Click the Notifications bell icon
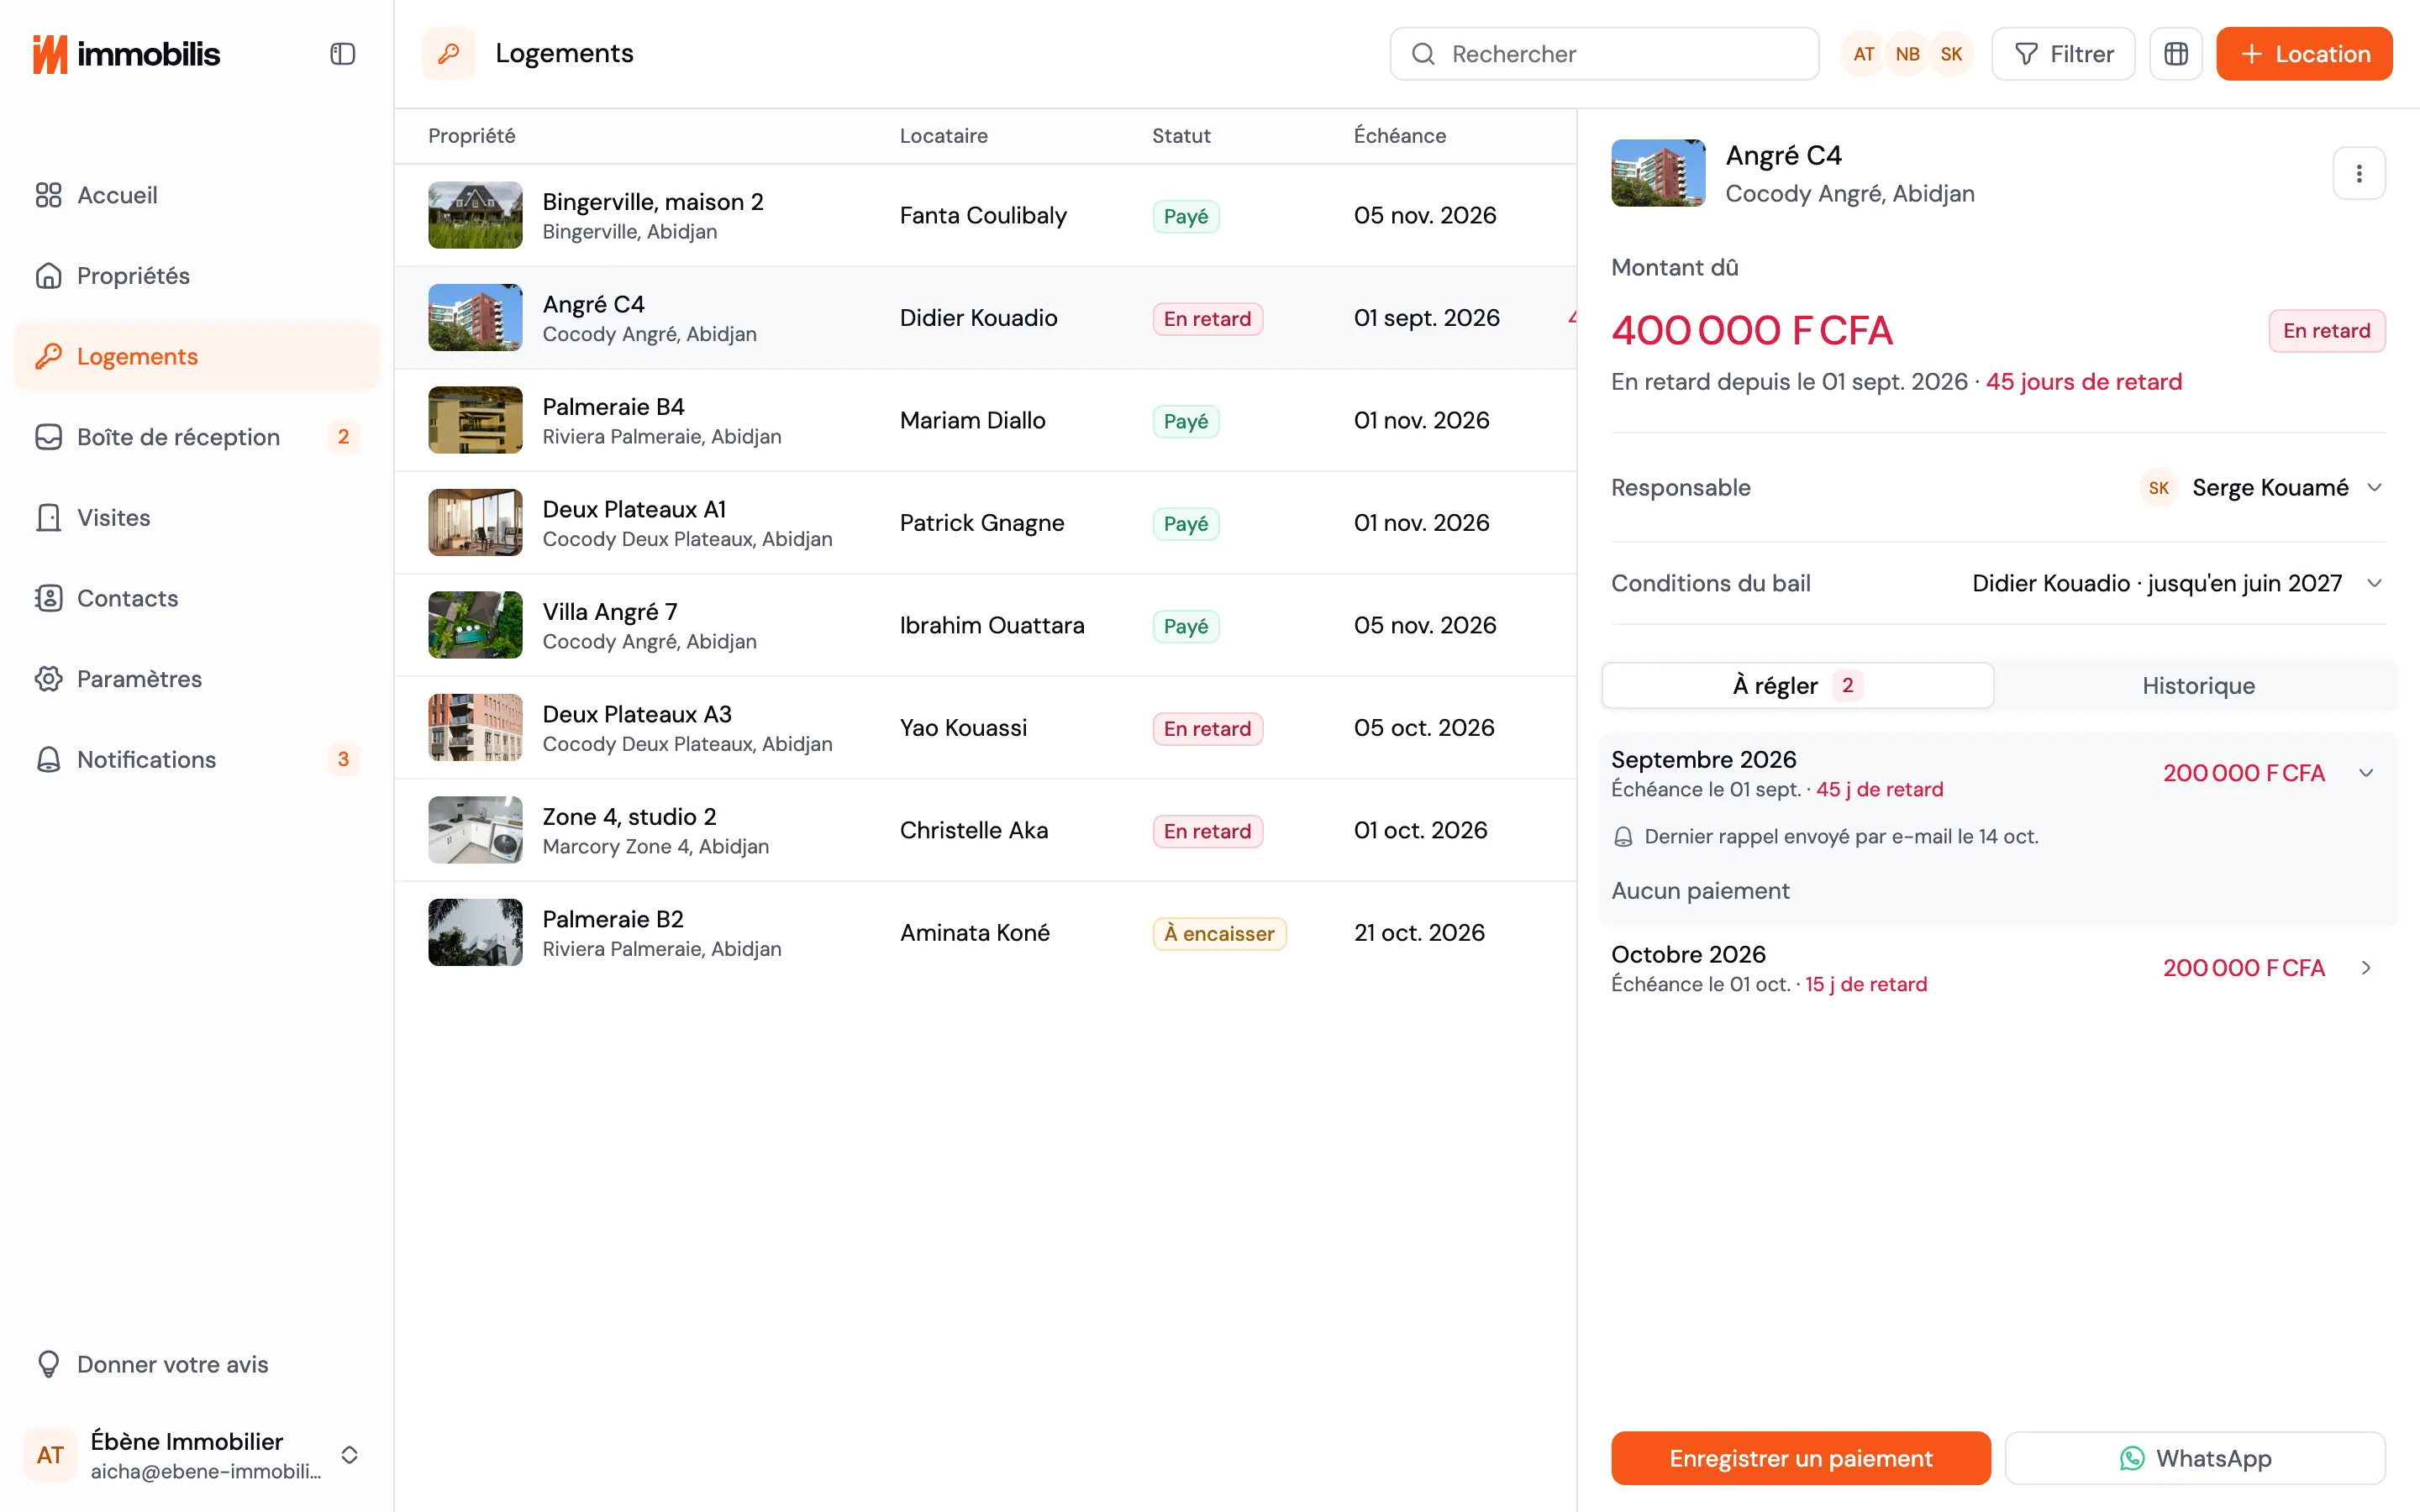The width and height of the screenshot is (2420, 1512). pyautogui.click(x=49, y=760)
